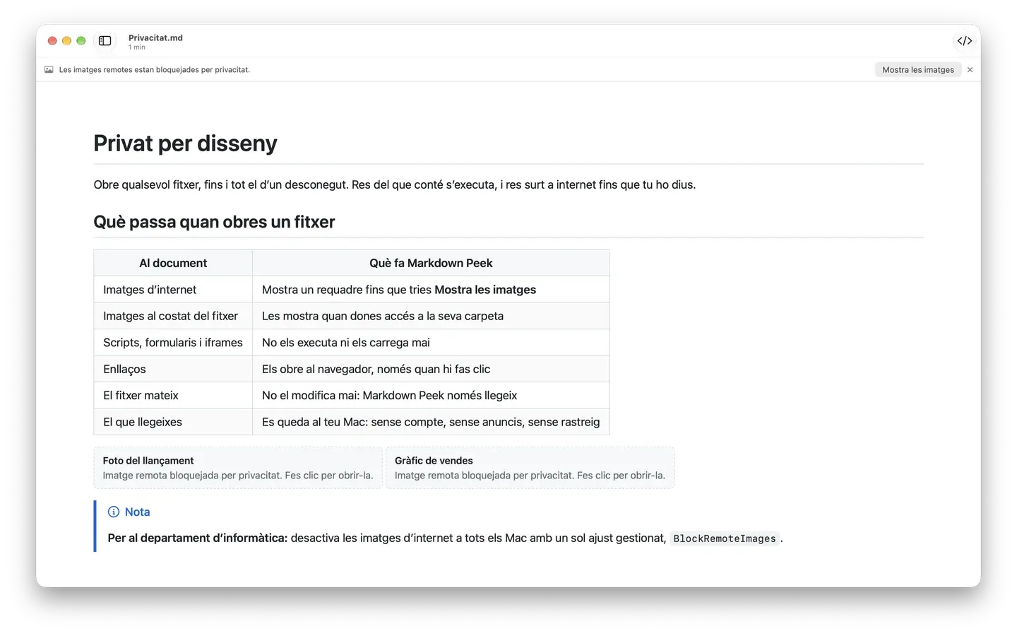
Task: Click the info icon beside Nota
Action: point(114,512)
